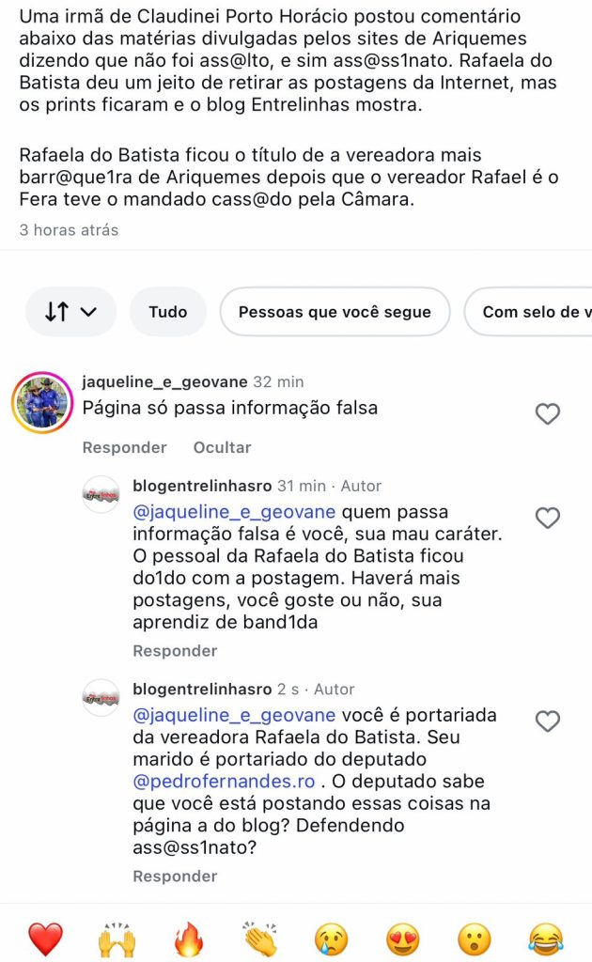Reply to the blog's 31 min comment
This screenshot has height=962, width=592.
click(x=175, y=651)
